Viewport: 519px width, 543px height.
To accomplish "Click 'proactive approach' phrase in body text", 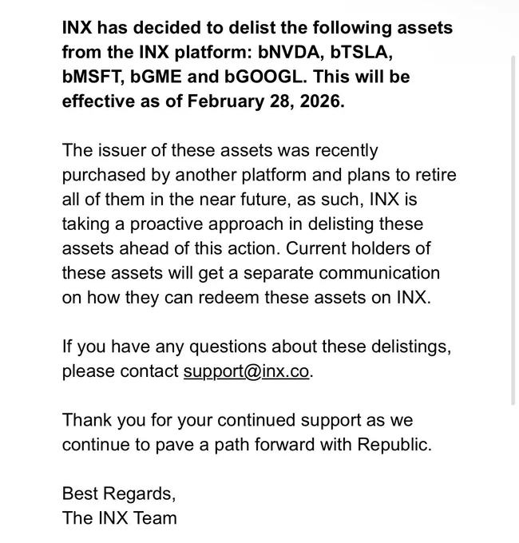I will pos(207,224).
